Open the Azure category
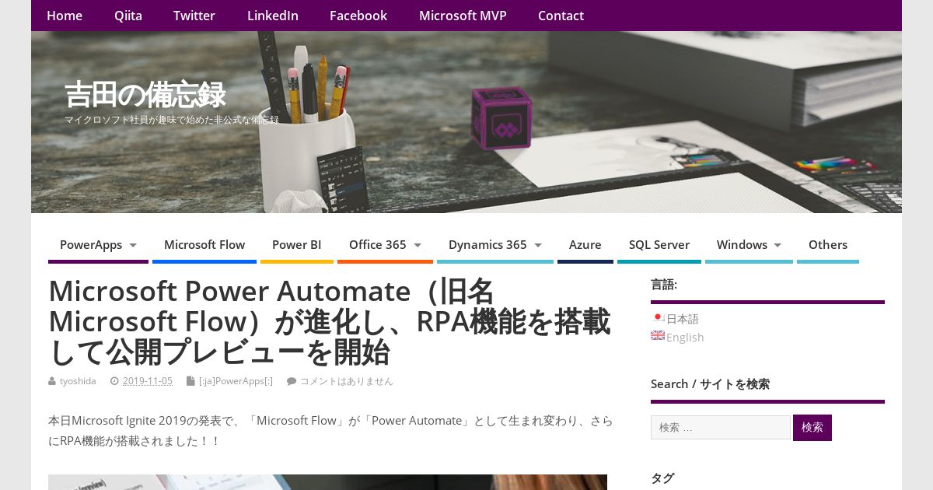933x490 pixels. coord(585,245)
